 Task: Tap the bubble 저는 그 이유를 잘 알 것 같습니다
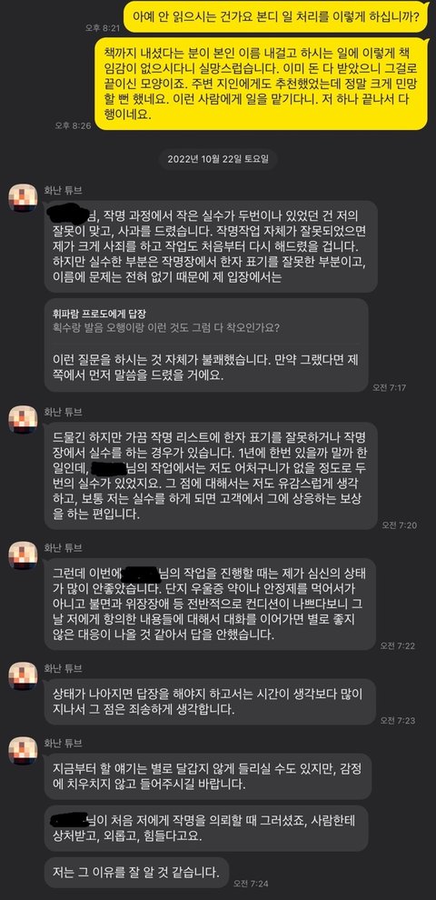coord(136,873)
